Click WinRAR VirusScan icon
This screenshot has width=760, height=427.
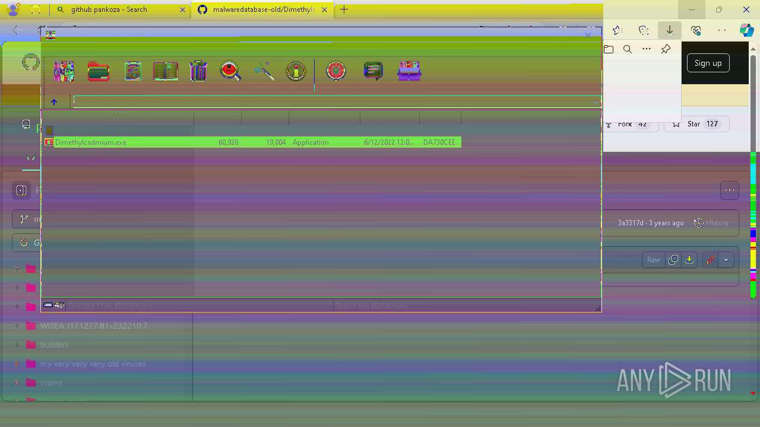point(336,71)
